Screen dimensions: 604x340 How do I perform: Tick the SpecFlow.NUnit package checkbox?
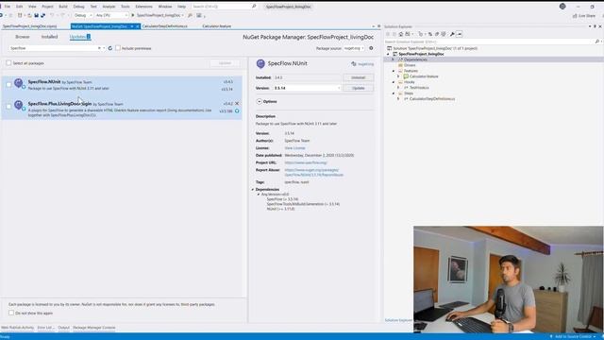8,85
